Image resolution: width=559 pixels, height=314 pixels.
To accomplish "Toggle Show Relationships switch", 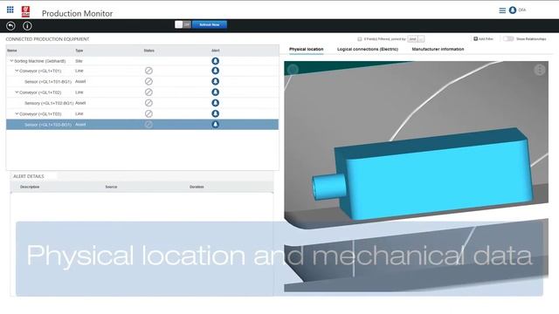I will pyautogui.click(x=508, y=38).
